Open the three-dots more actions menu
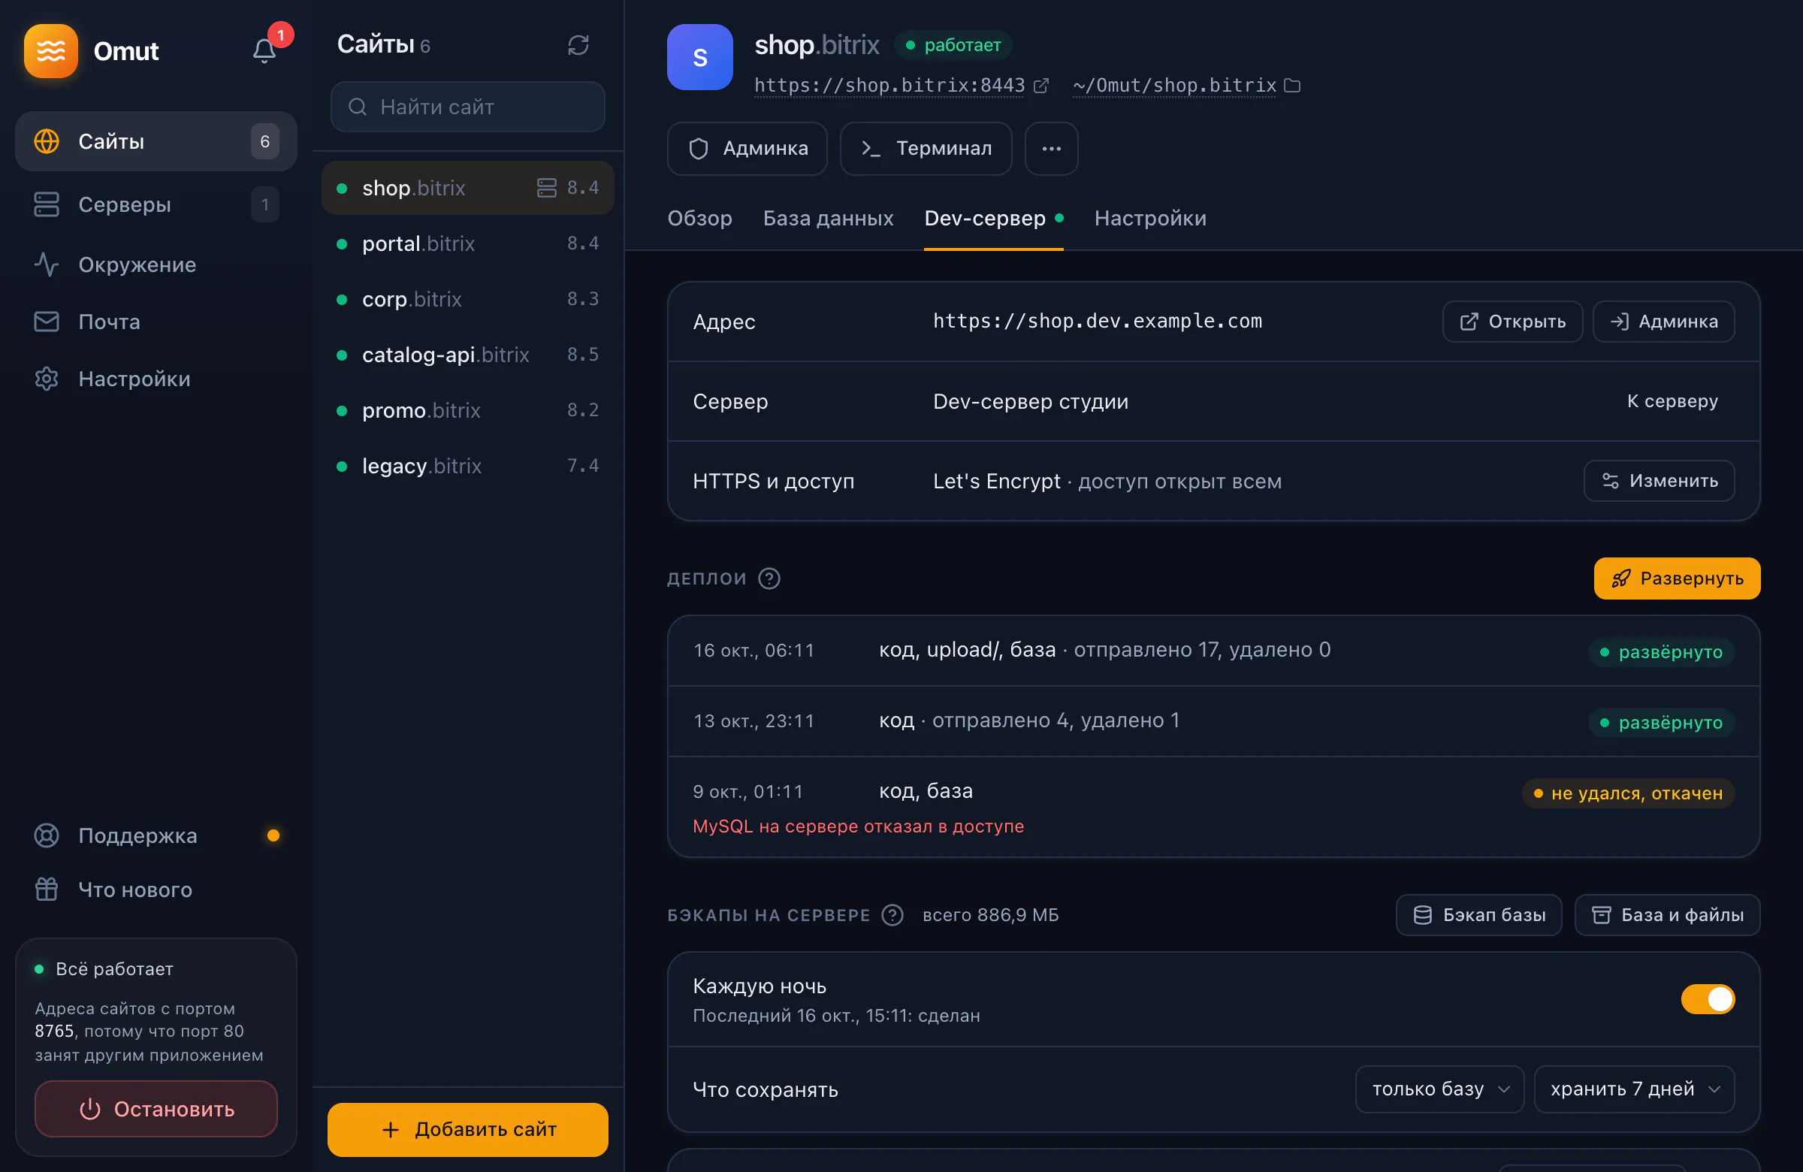This screenshot has width=1803, height=1172. (1051, 149)
